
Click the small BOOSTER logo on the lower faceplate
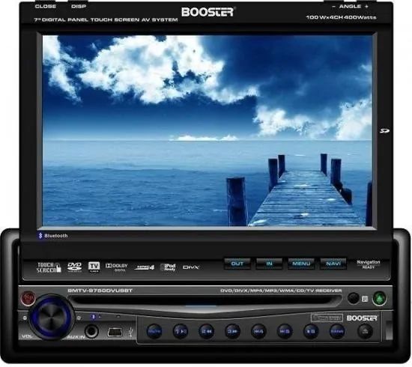(362, 318)
